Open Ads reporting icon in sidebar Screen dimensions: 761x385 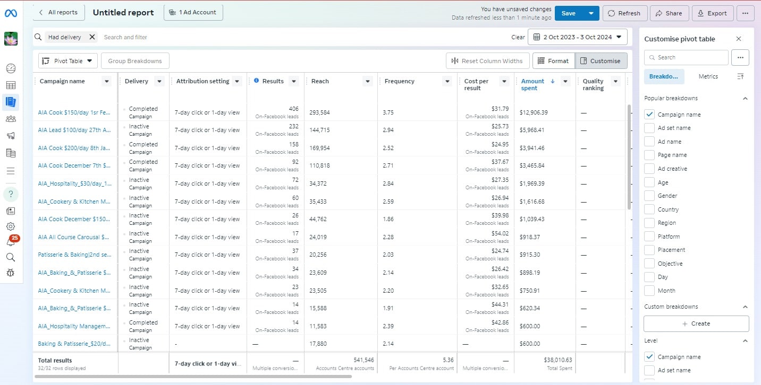coord(11,102)
